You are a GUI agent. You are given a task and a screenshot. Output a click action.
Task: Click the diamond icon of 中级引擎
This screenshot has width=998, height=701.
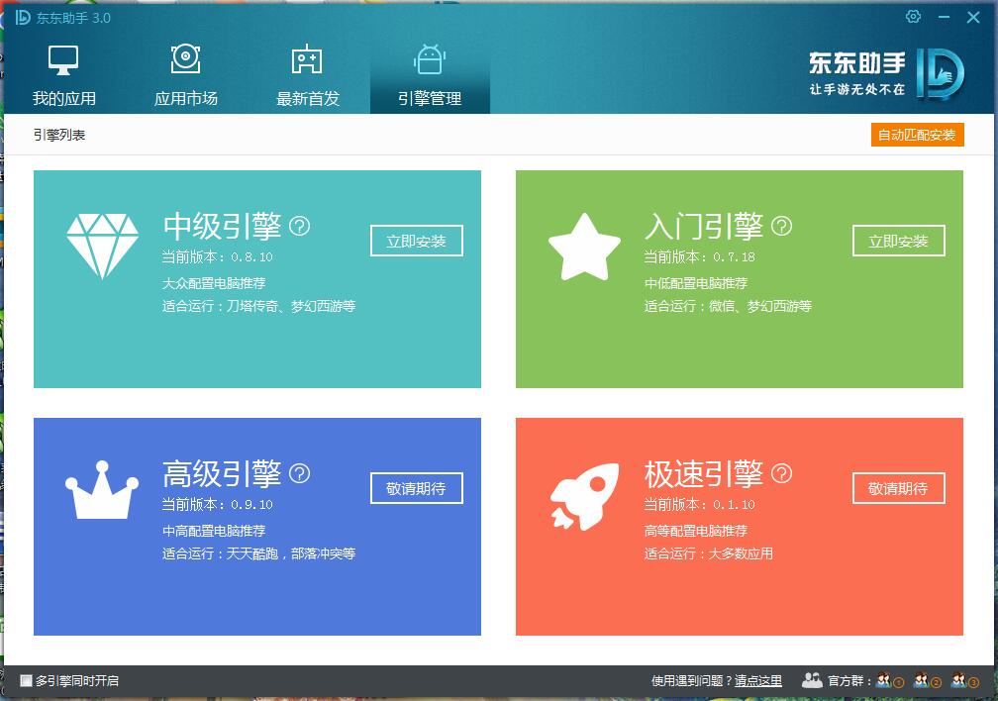[x=103, y=246]
